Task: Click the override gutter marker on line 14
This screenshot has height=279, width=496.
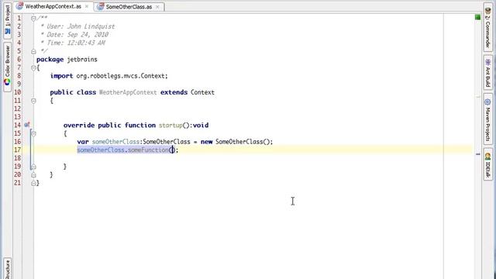Action: [27, 125]
